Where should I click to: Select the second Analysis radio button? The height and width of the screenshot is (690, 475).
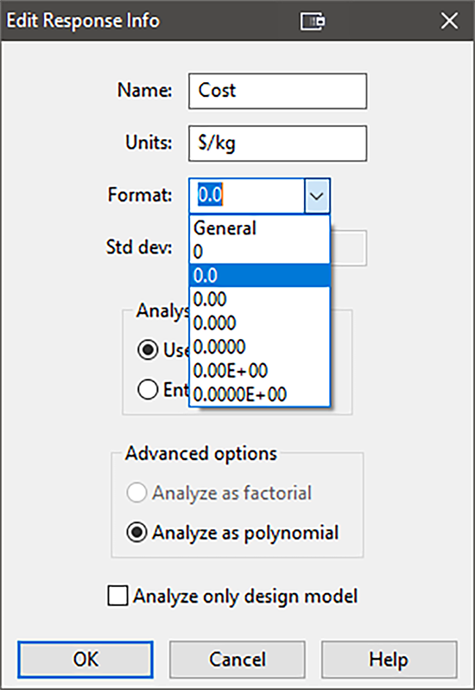tap(148, 389)
